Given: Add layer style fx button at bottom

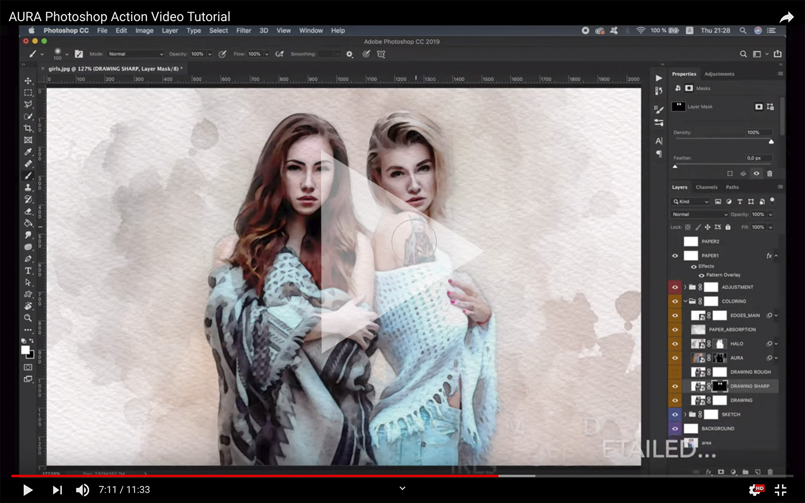Looking at the screenshot, I should coord(708,472).
